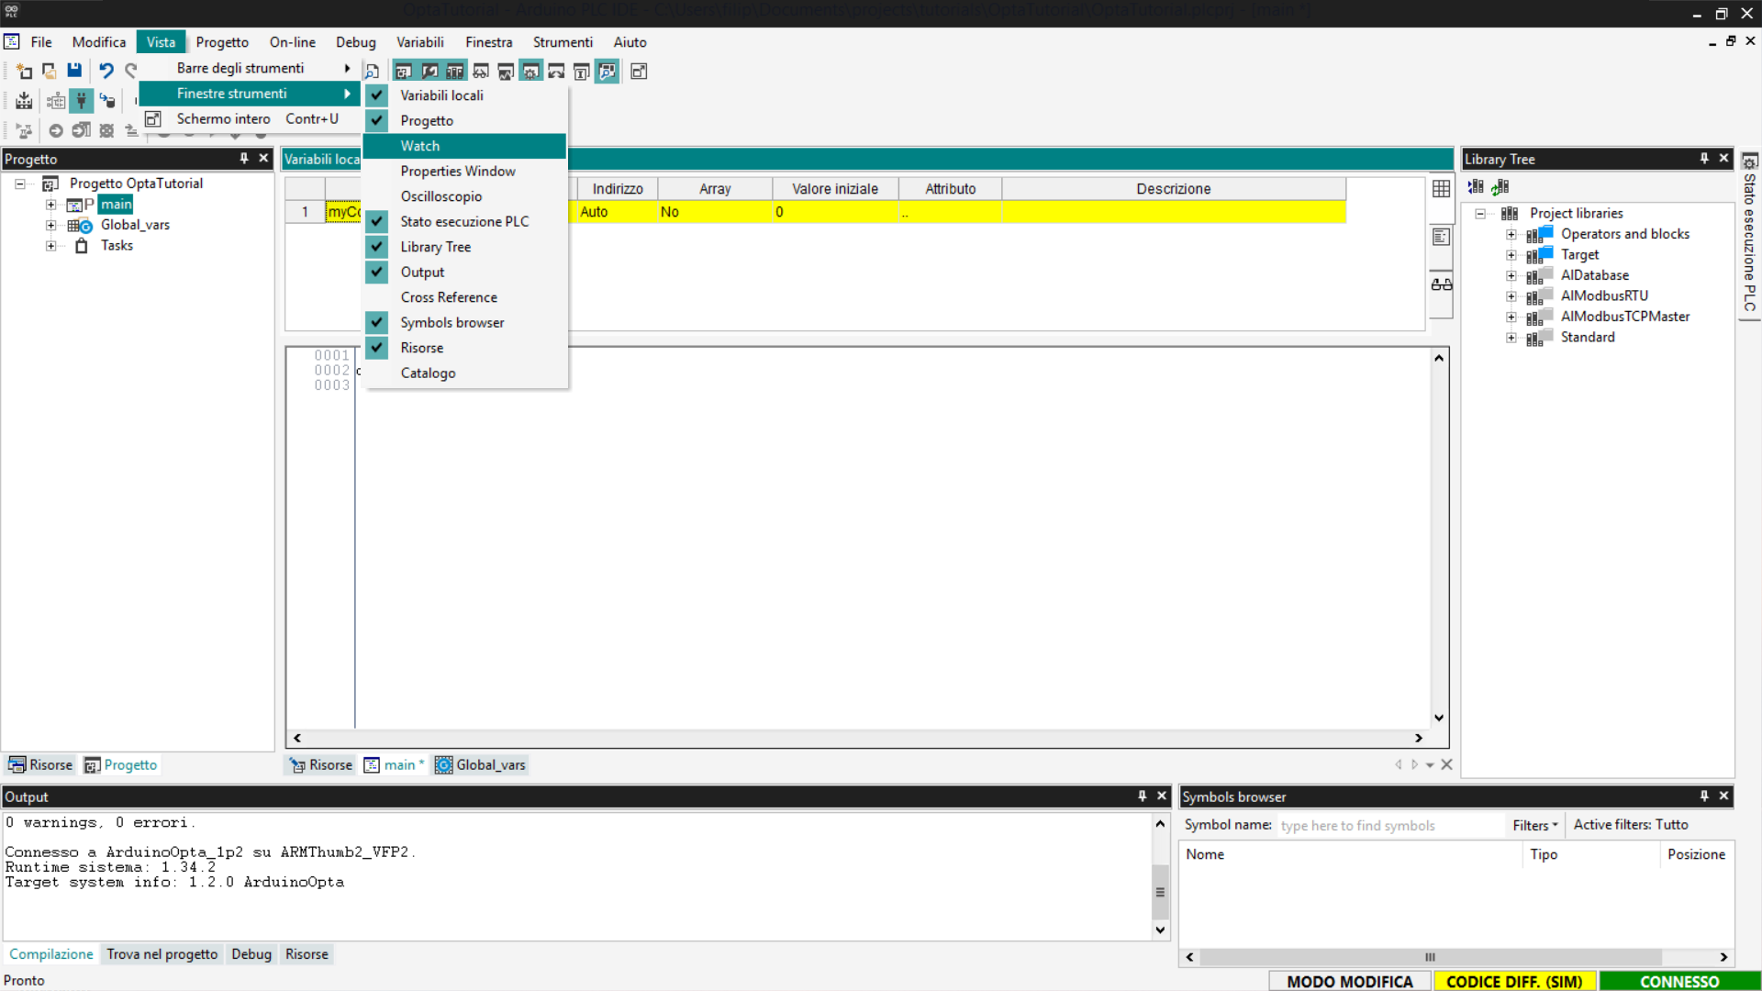Screen dimensions: 1762x991
Task: Pin the Library Tree panel
Action: point(1703,159)
